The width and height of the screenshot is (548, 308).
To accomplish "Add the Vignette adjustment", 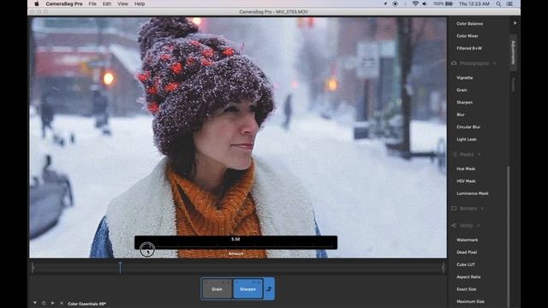I will tap(464, 78).
